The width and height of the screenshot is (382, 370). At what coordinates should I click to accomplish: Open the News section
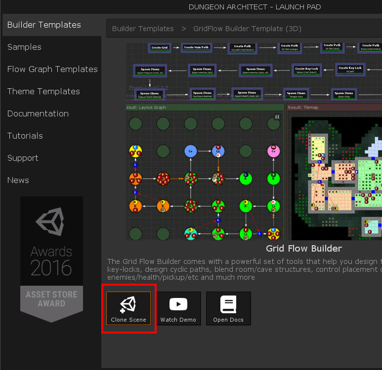[52, 180]
